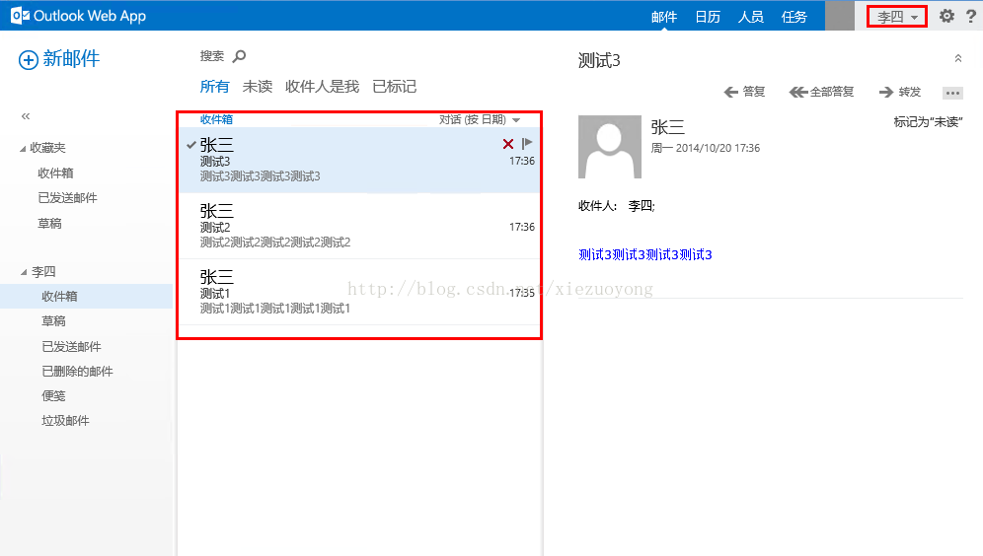This screenshot has height=556, width=983.
Task: Click the forward arrow icon
Action: click(x=886, y=92)
